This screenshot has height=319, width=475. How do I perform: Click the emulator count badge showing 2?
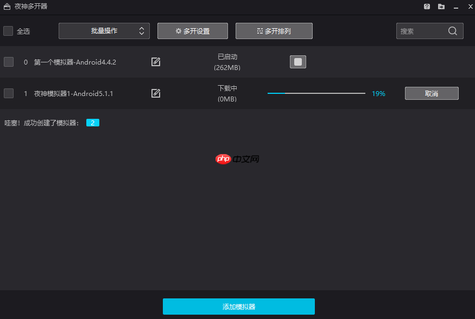[x=92, y=123]
